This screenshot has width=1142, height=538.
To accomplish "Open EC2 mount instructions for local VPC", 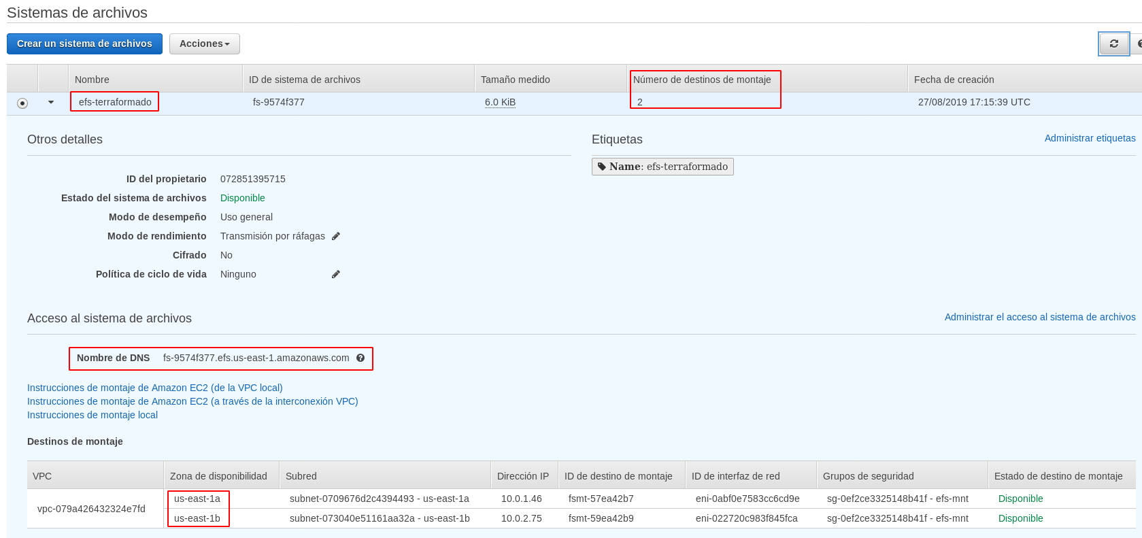I will [154, 388].
